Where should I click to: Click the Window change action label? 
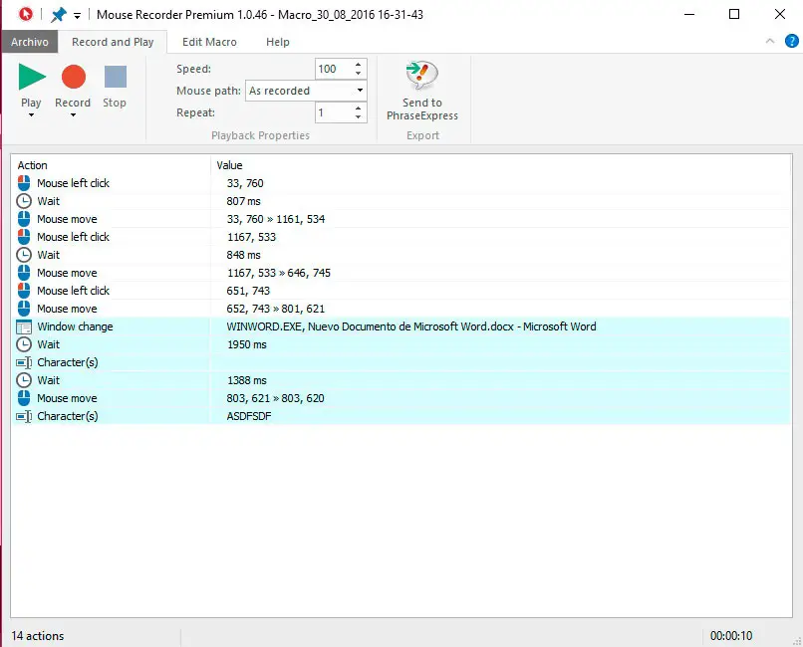[x=75, y=326]
